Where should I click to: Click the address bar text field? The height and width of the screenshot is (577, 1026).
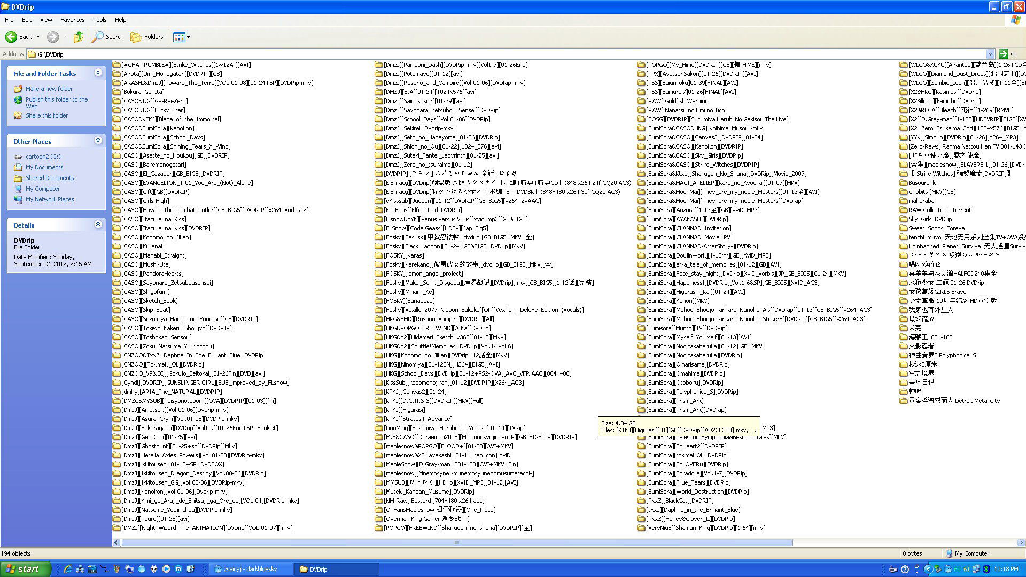click(481, 54)
